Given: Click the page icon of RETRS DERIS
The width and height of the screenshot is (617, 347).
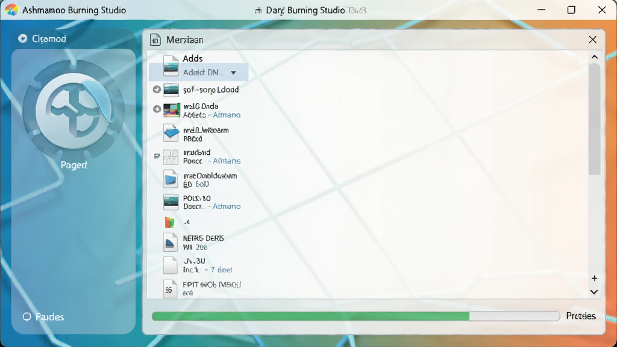Looking at the screenshot, I should (x=171, y=242).
